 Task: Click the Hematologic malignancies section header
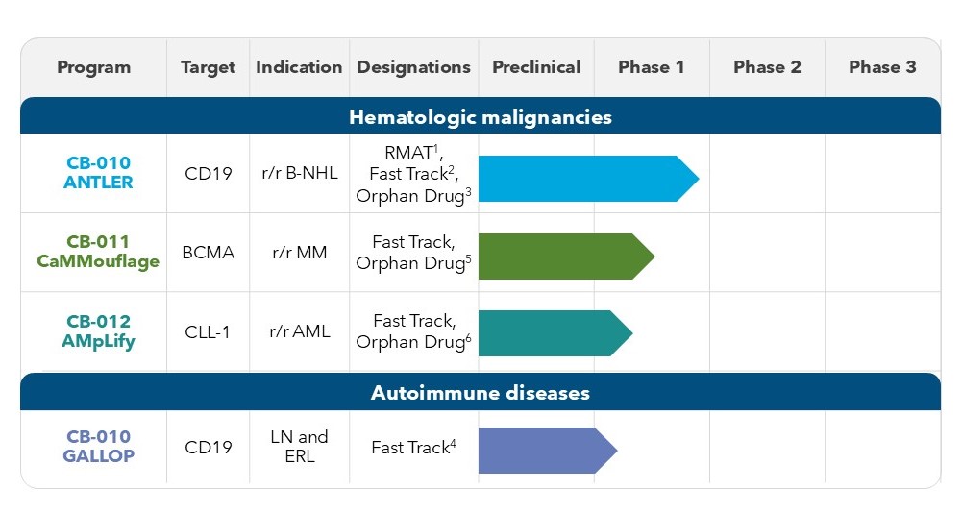[x=481, y=117]
